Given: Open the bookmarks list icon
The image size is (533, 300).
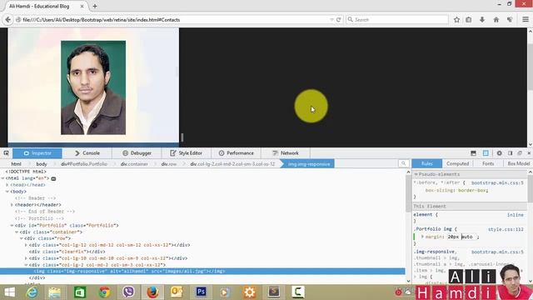Looking at the screenshot, I should [469, 20].
